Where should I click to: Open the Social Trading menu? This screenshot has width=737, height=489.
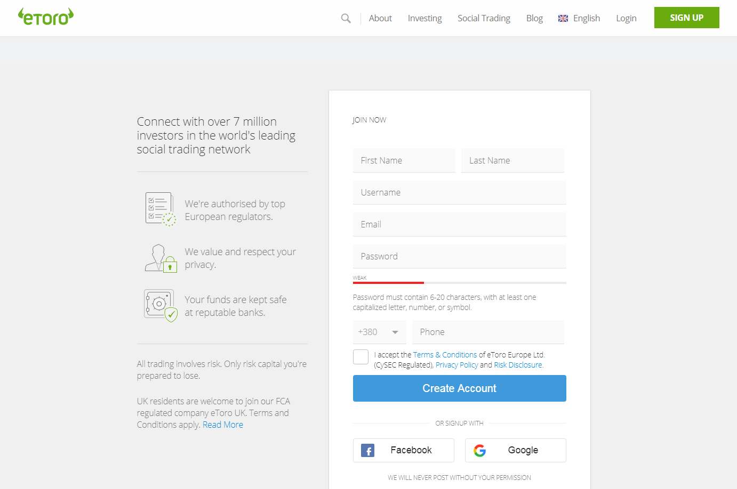point(484,18)
